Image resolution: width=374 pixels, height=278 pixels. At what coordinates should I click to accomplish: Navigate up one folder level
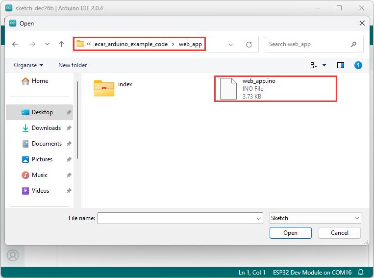coord(62,44)
